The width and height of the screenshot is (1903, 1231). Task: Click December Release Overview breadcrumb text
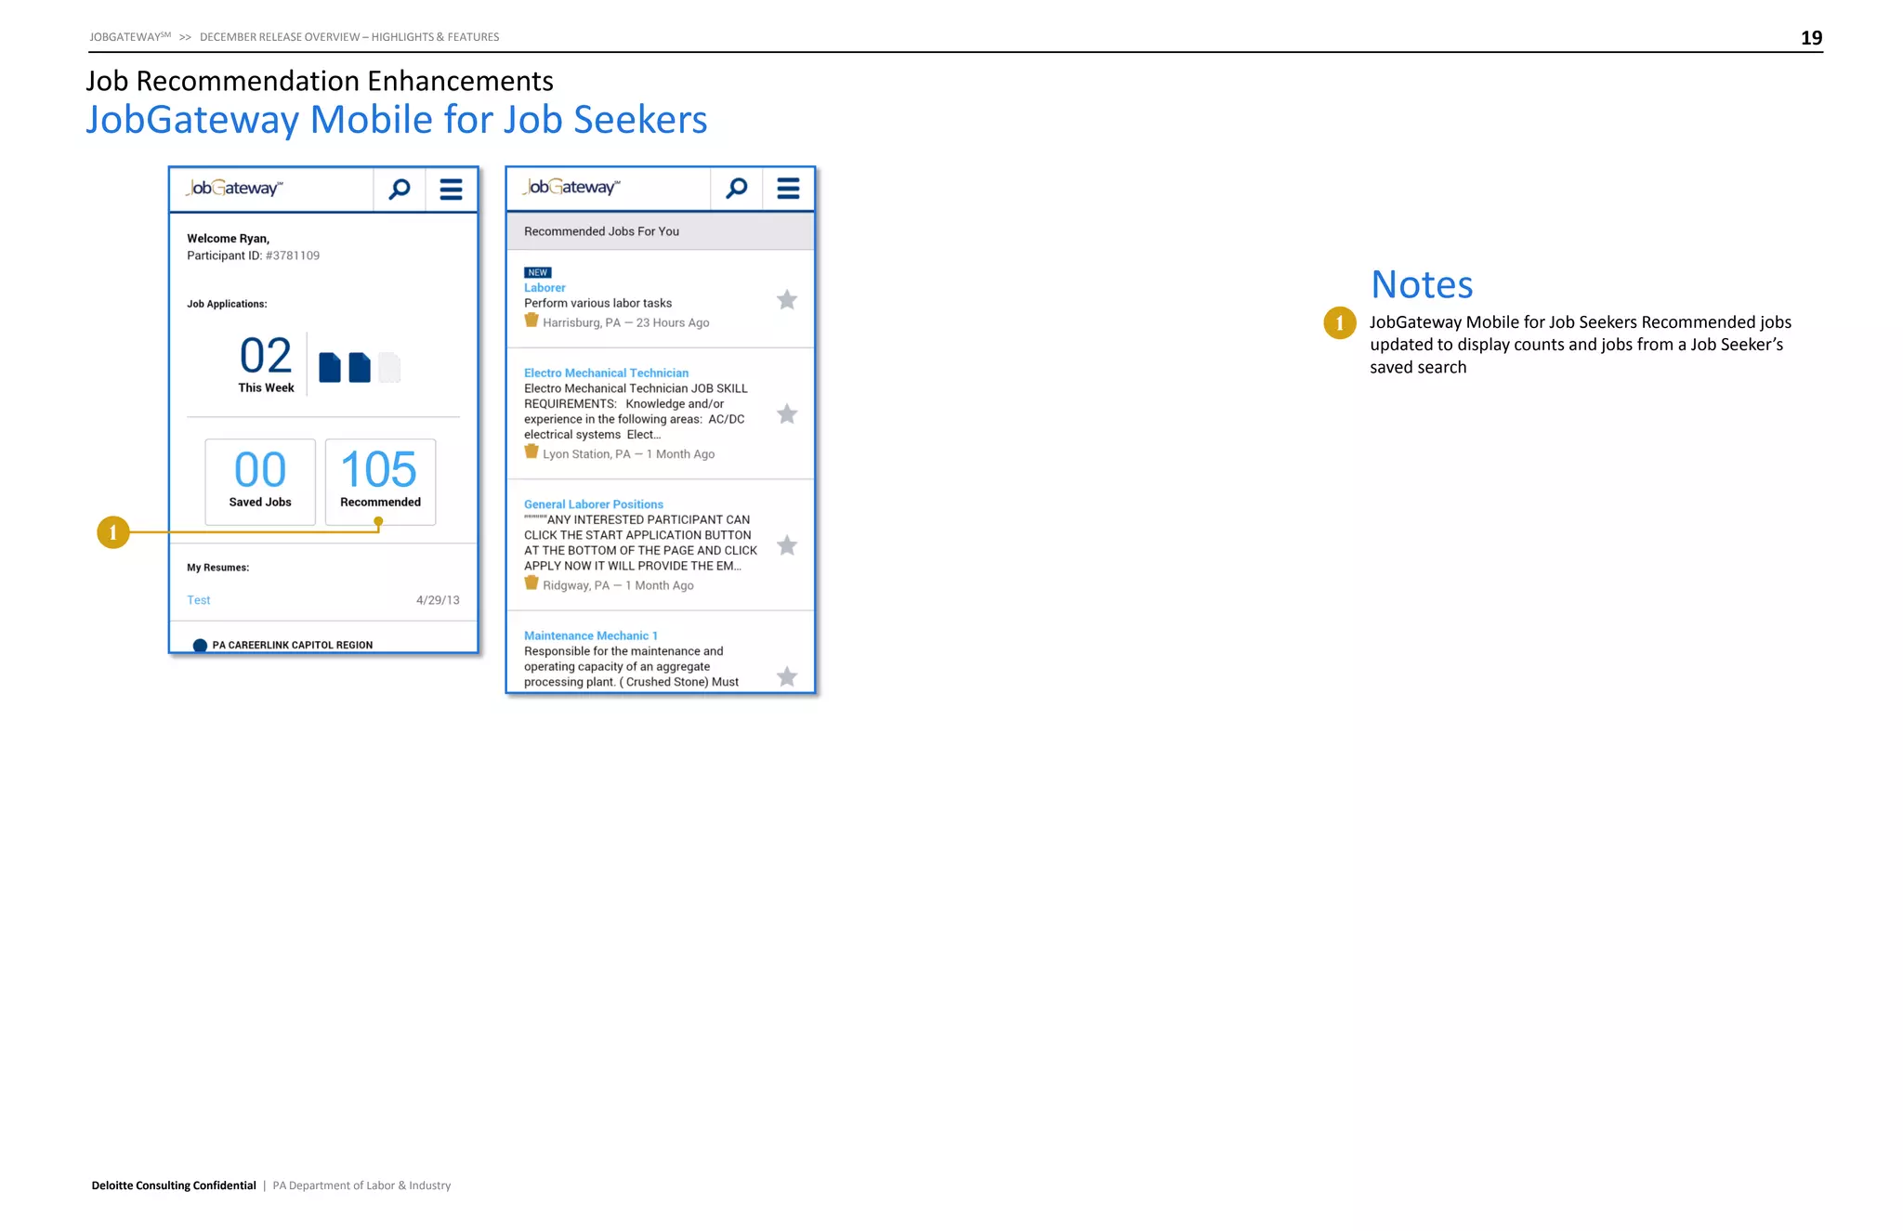point(349,37)
